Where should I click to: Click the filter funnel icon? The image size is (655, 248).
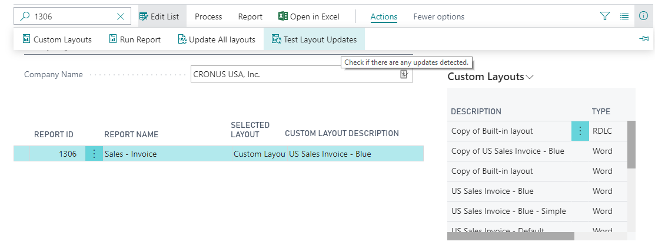604,16
